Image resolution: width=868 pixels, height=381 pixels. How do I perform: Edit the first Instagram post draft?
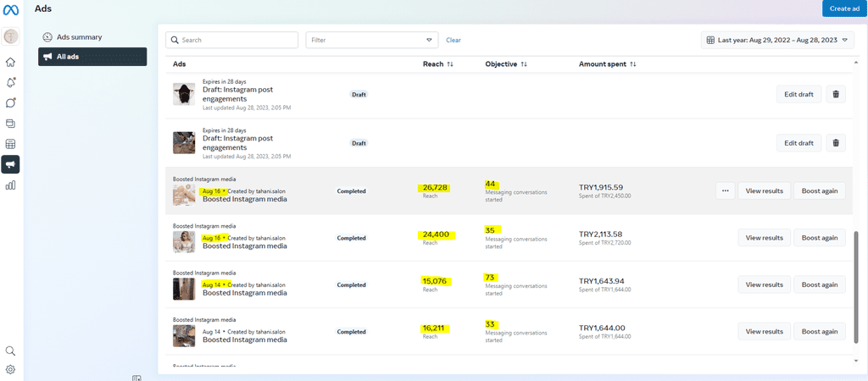click(798, 95)
